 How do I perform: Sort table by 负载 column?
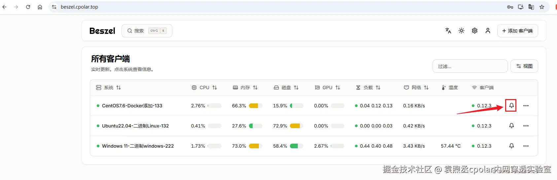click(368, 88)
